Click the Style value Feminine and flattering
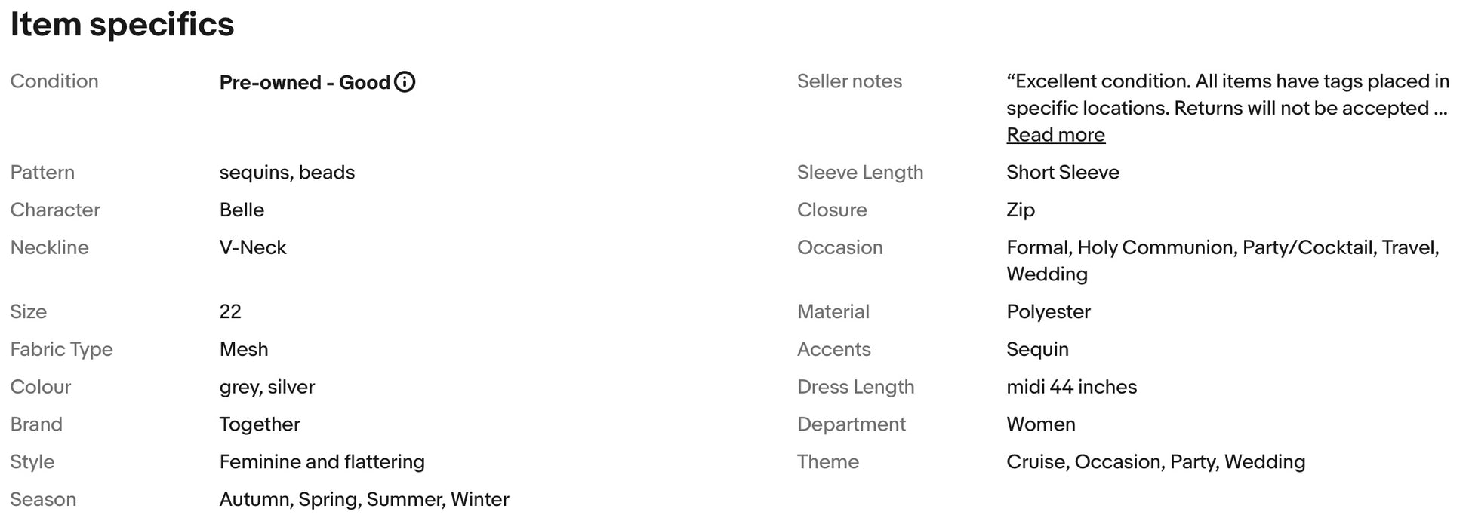Image resolution: width=1469 pixels, height=524 pixels. pos(322,461)
